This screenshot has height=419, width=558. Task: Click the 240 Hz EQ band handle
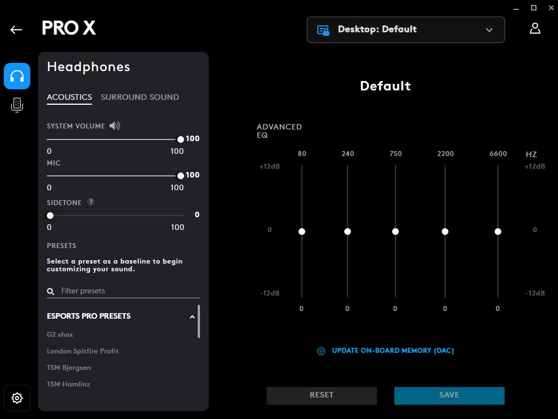point(348,232)
